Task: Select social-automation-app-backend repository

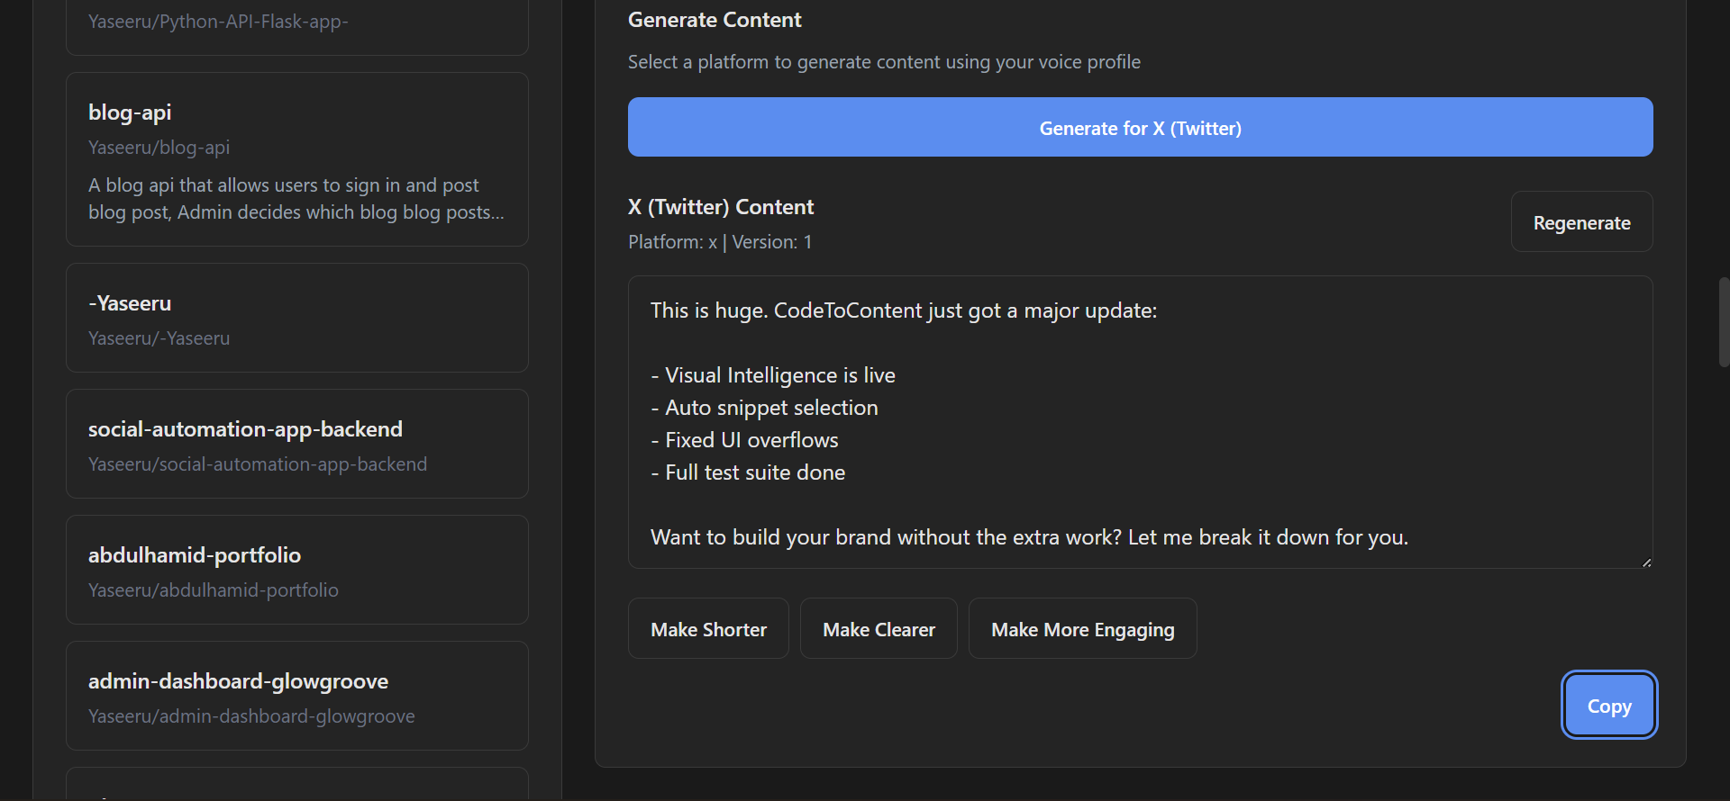Action: (296, 444)
